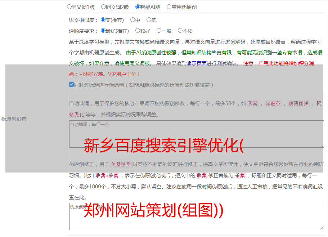Image resolution: width=328 pixels, height=237 pixels.
Task: Click the 股票配资 example keyword
Action: pos(298,103)
